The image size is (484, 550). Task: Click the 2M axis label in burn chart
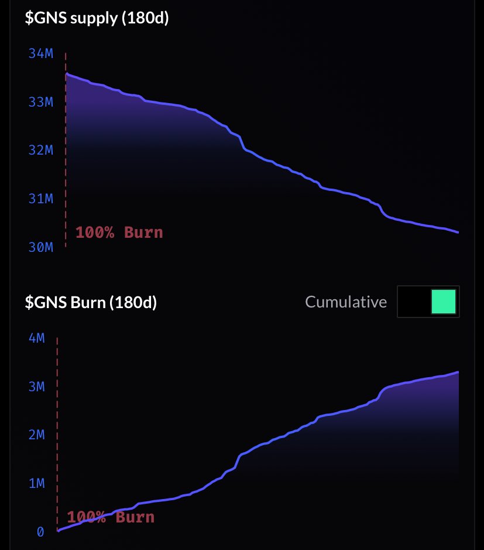click(x=37, y=435)
